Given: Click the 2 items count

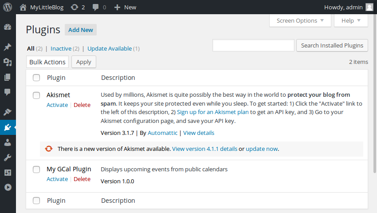Looking at the screenshot, I should tap(358, 62).
